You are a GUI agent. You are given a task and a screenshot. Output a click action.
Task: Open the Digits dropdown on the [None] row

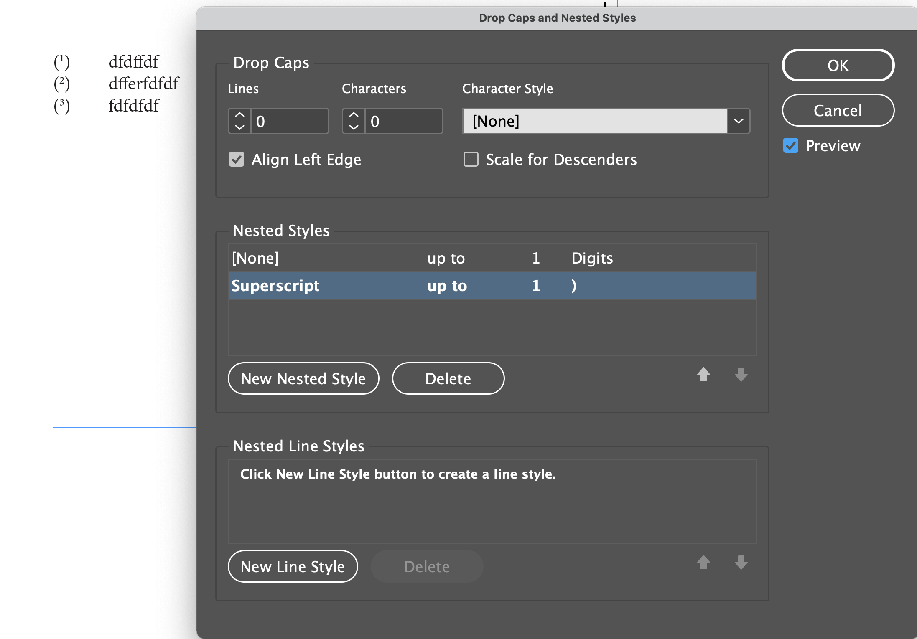pos(592,258)
